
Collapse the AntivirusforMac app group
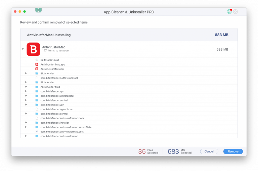(x=23, y=49)
